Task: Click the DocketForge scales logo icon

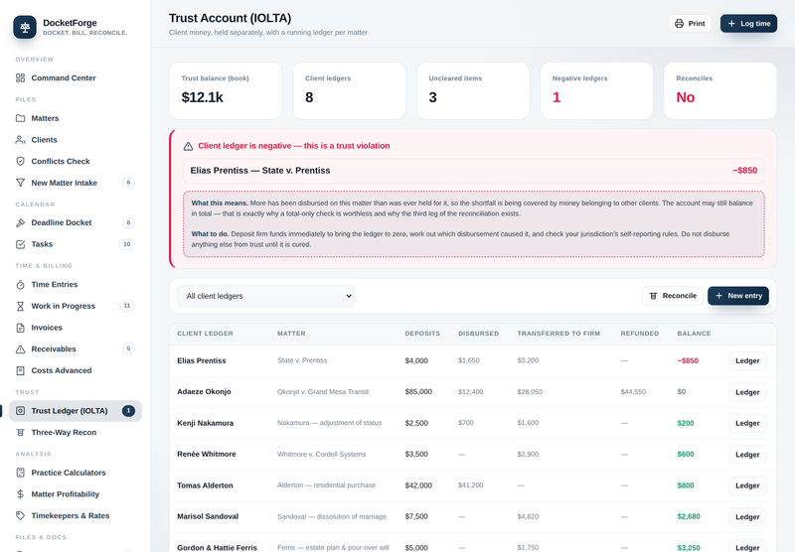Action: pyautogui.click(x=25, y=28)
